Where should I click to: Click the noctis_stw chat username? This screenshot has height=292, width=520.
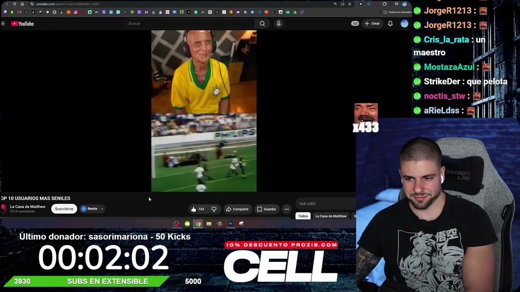click(x=444, y=96)
